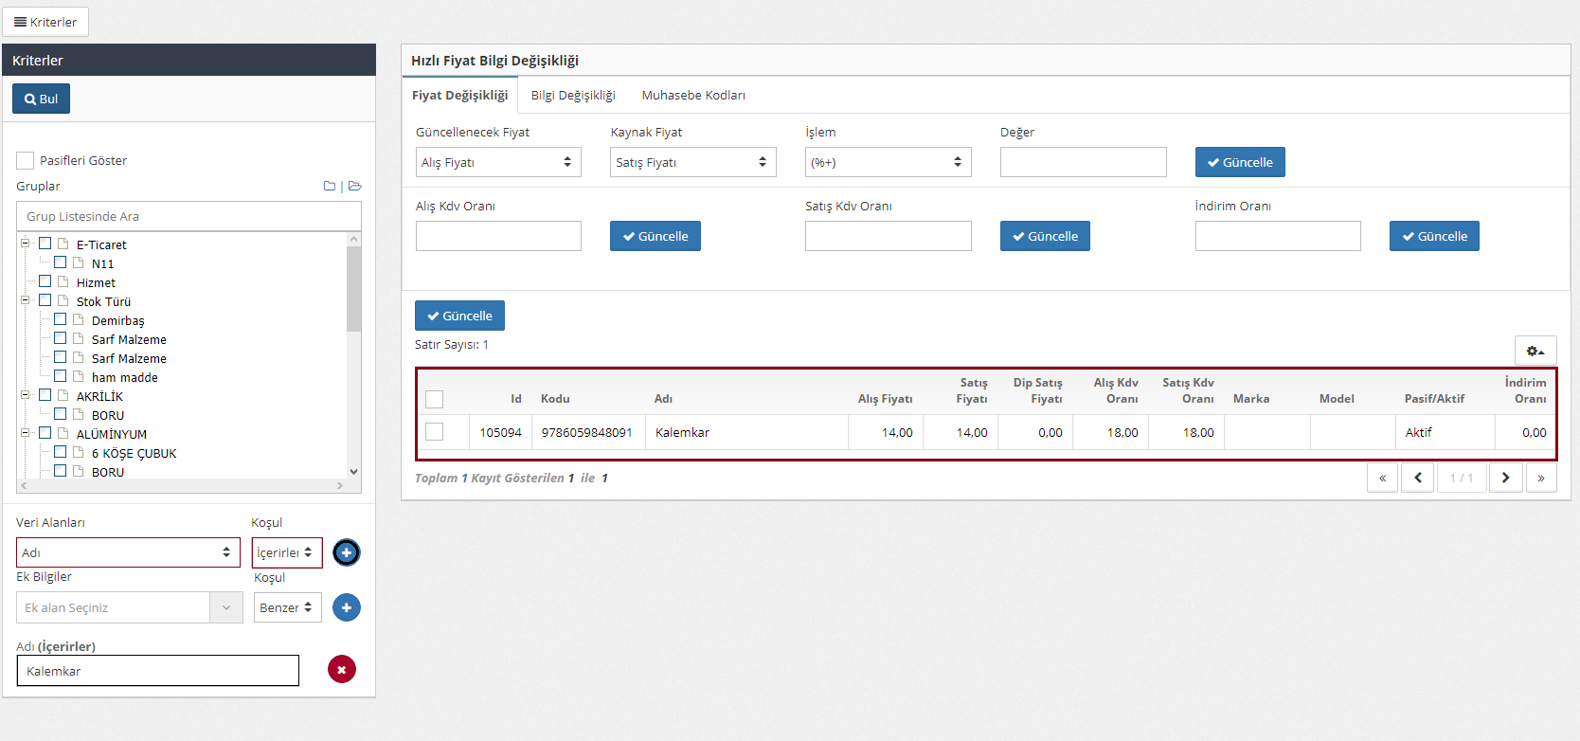Click Güncelle next to İndirim Oranı

1433,236
